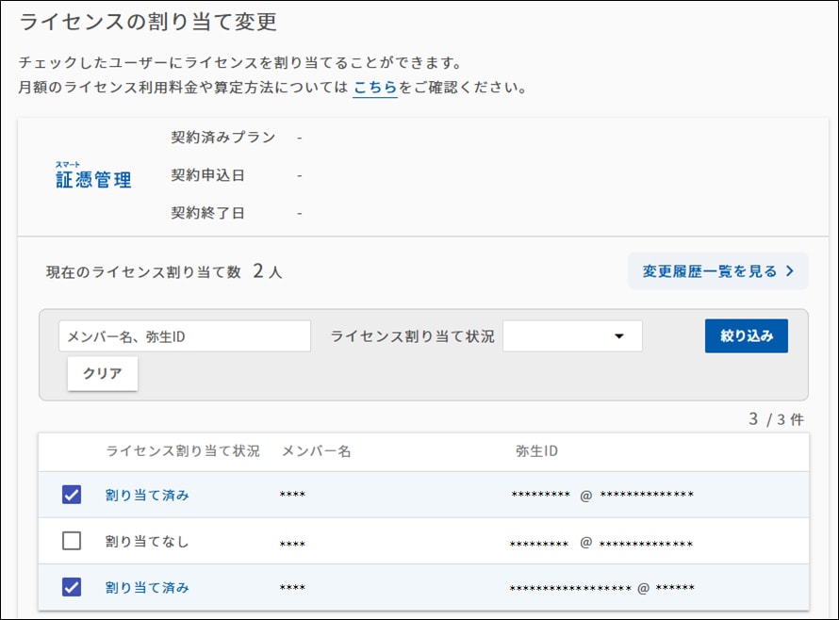This screenshot has width=839, height=620.
Task: Click the 弥生ID email in the unassigned row
Action: [600, 543]
